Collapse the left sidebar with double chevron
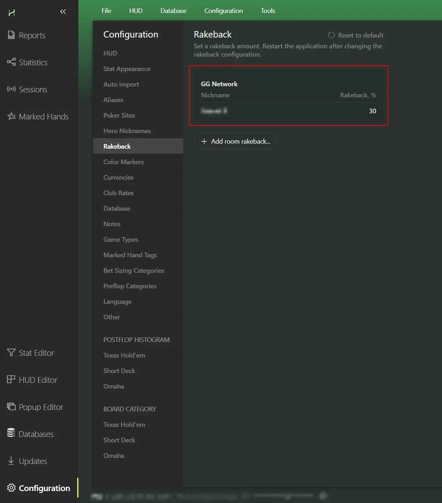The height and width of the screenshot is (503, 442). [63, 12]
